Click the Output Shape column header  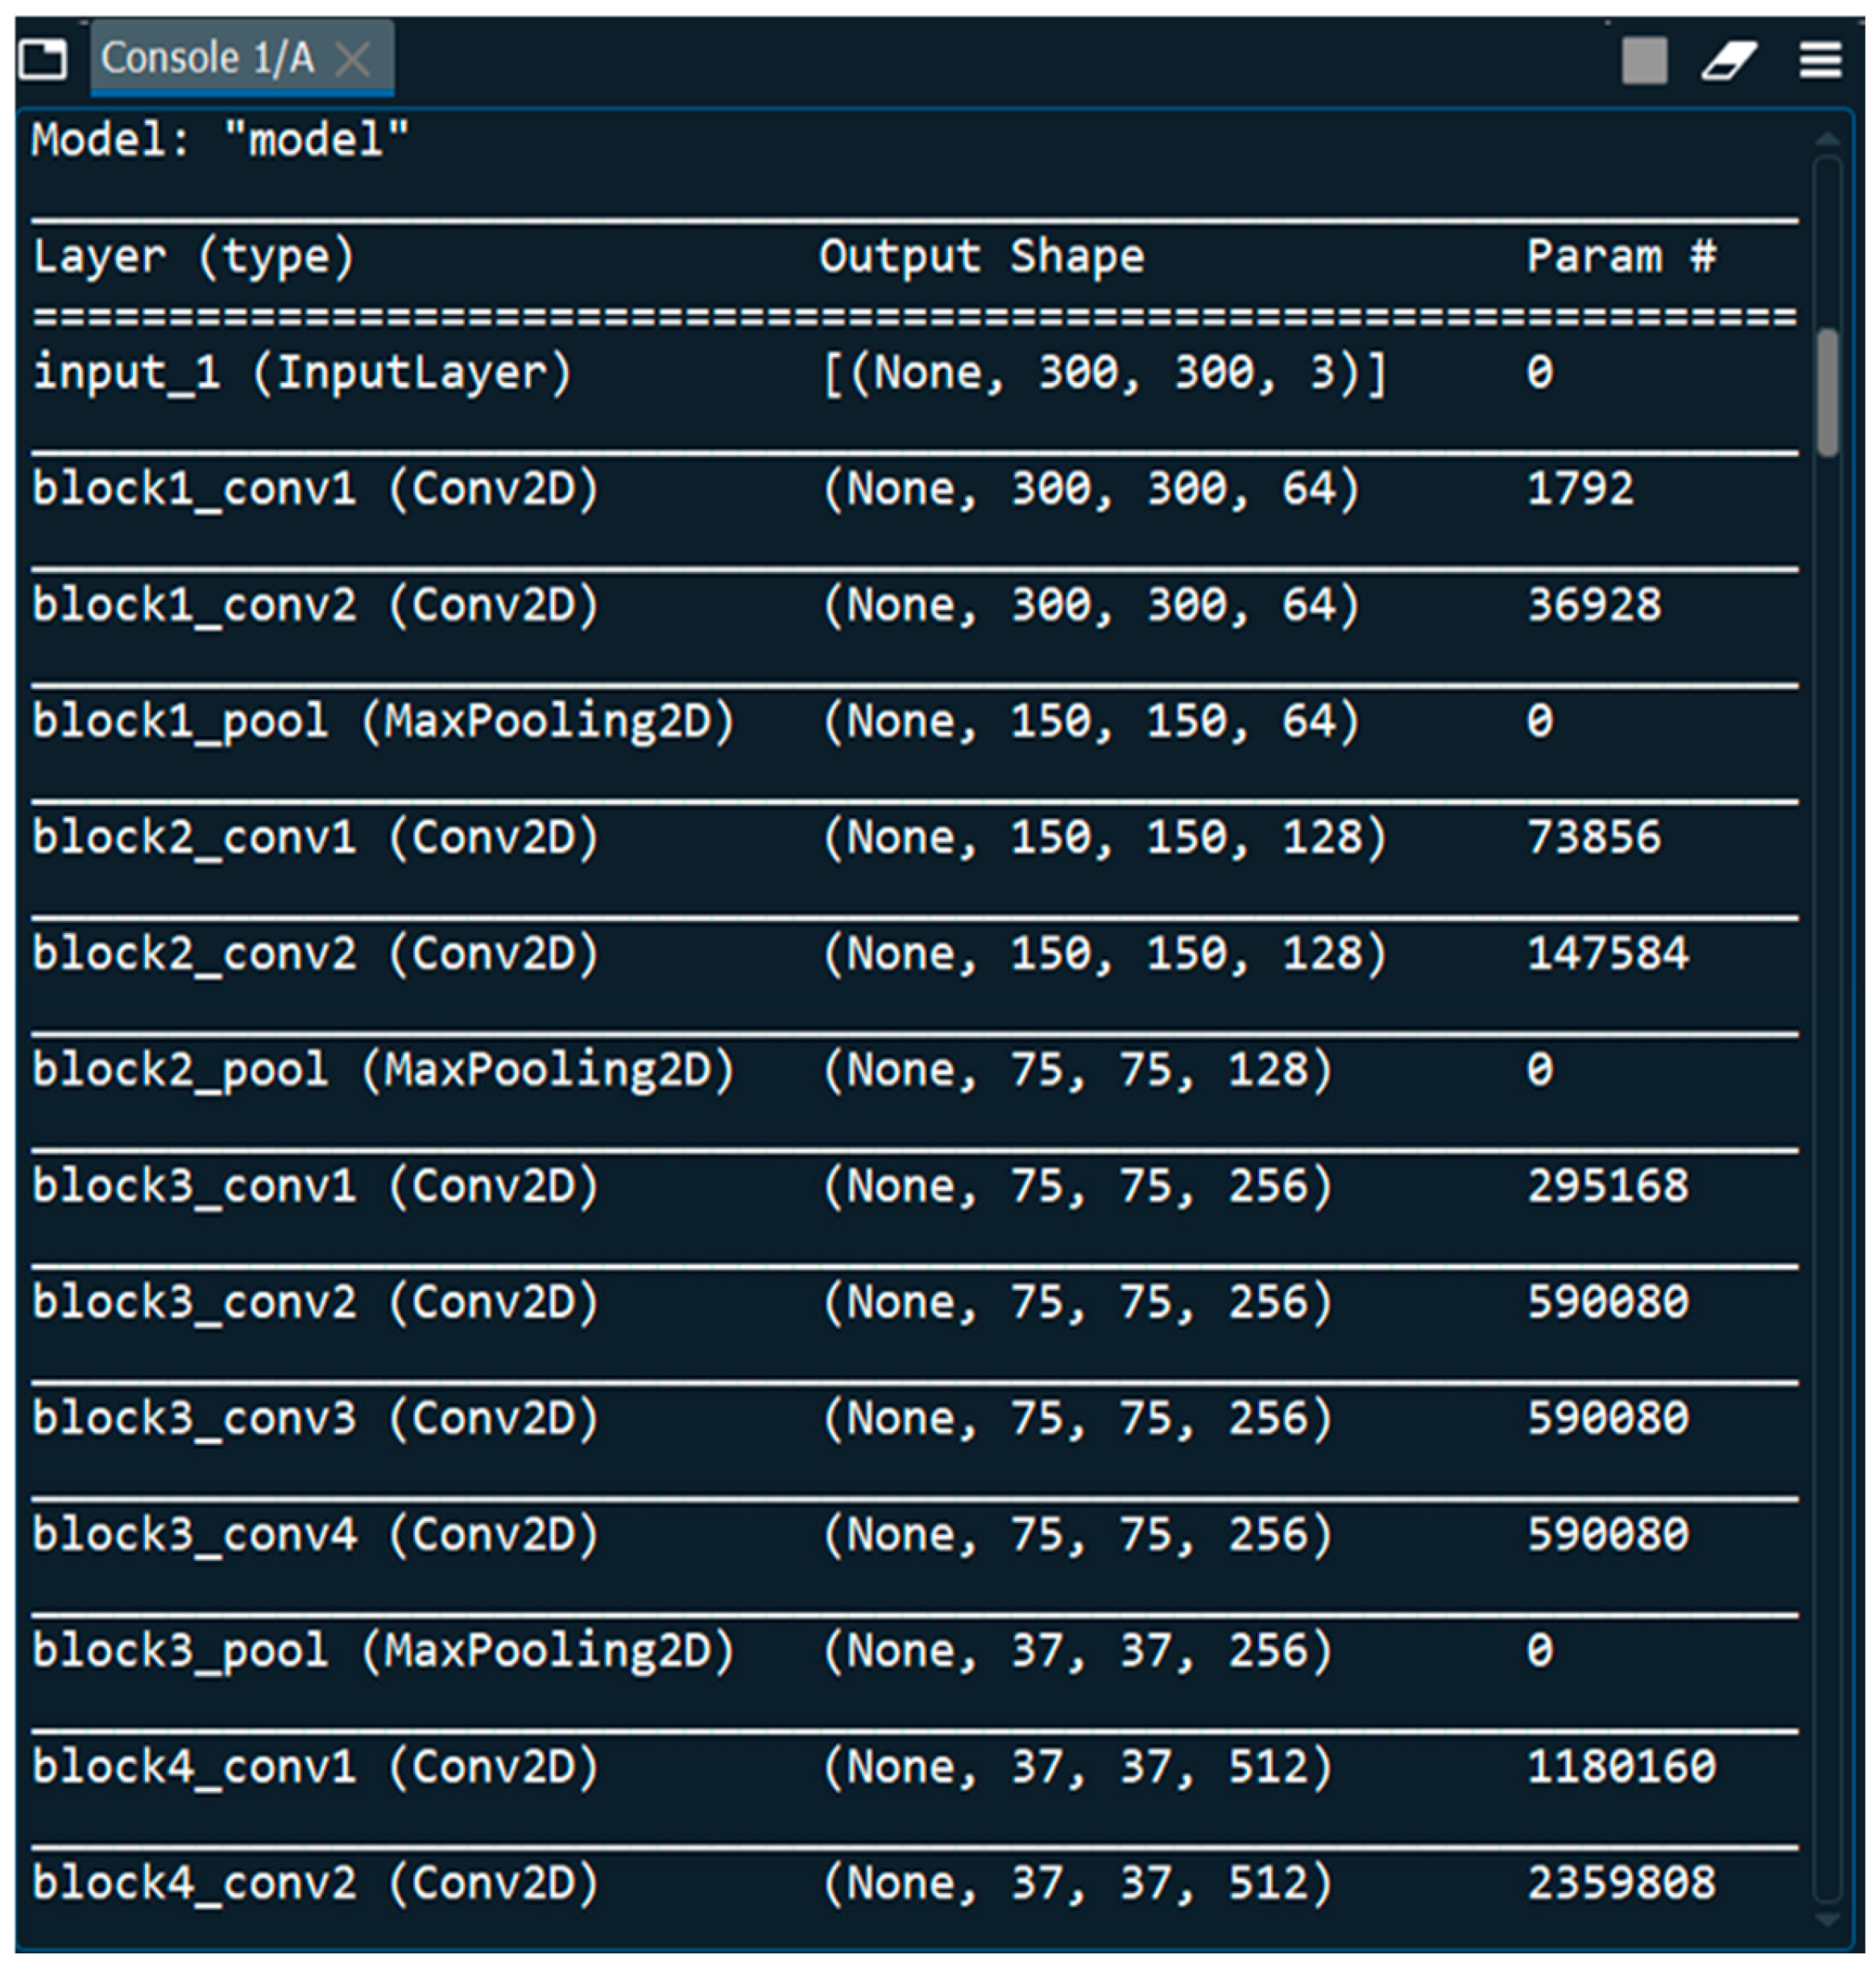click(981, 256)
